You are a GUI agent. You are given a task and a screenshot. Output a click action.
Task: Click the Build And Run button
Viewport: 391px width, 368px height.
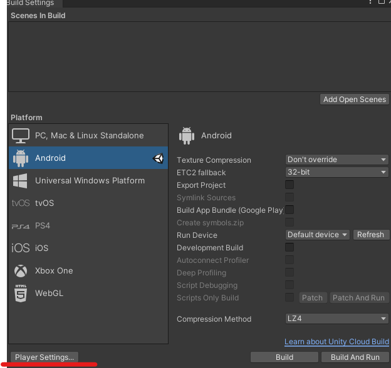pos(355,357)
